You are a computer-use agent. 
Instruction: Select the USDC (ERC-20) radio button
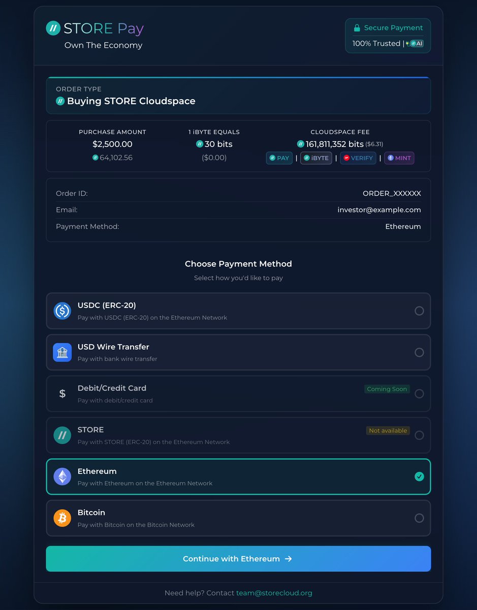tap(419, 311)
